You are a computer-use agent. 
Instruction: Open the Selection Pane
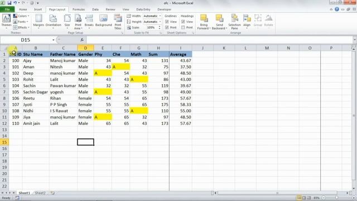234,21
